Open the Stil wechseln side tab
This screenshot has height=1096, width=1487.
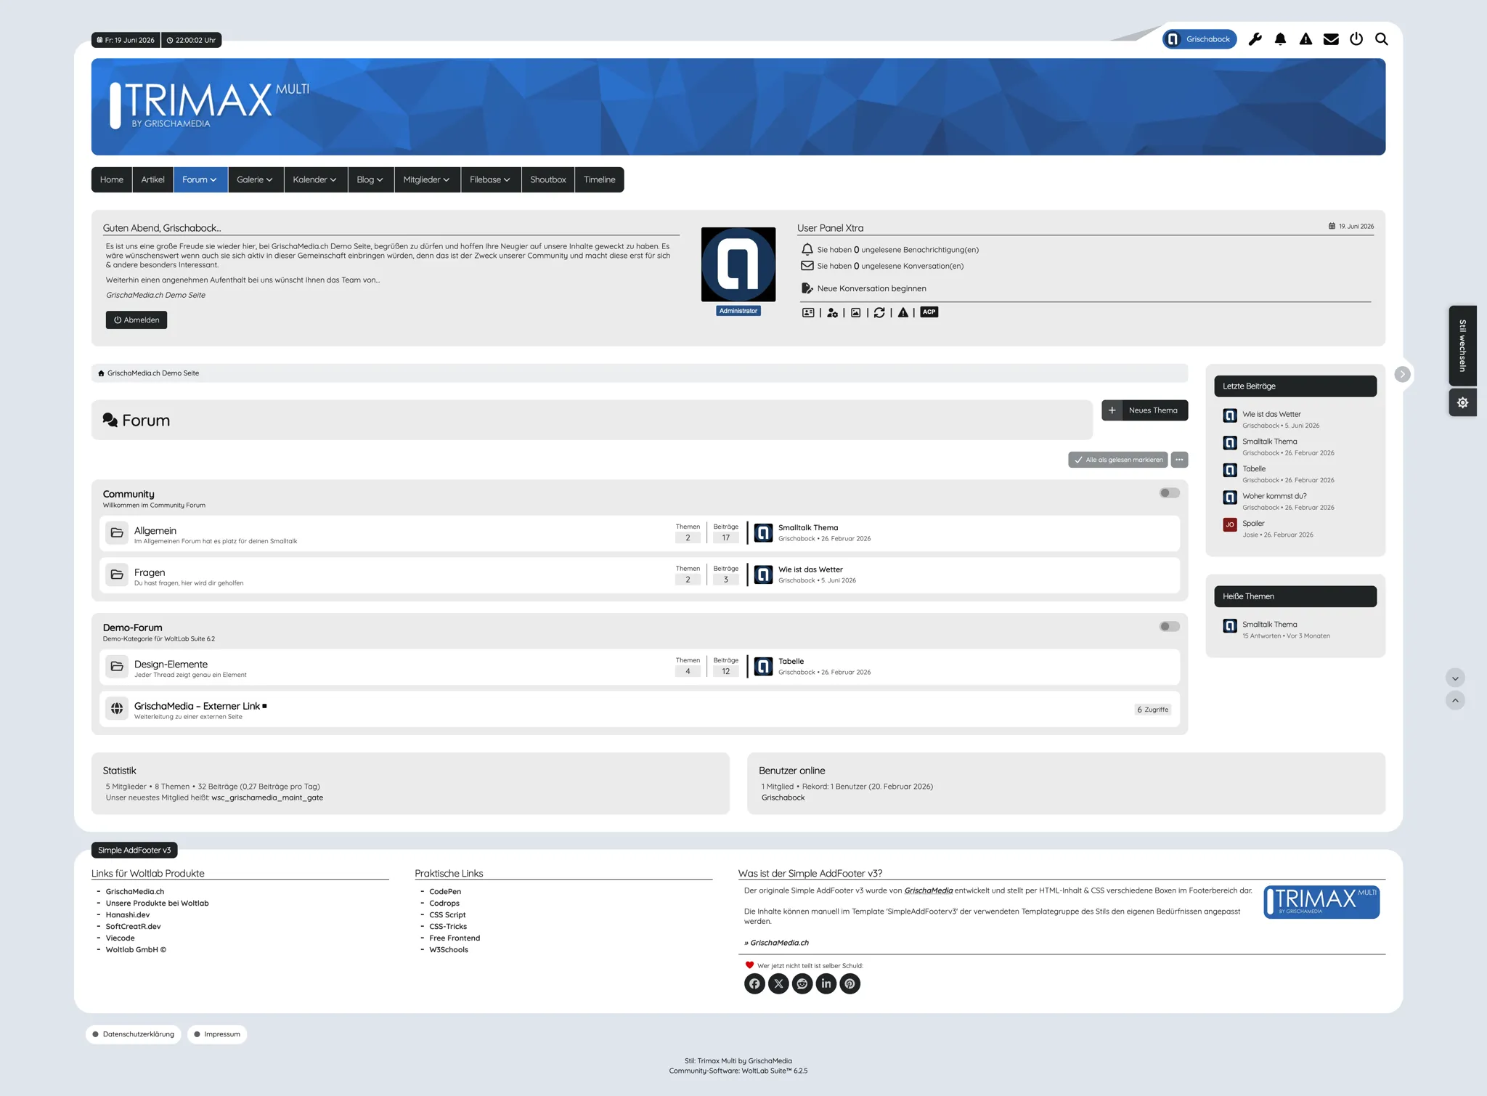[1462, 346]
